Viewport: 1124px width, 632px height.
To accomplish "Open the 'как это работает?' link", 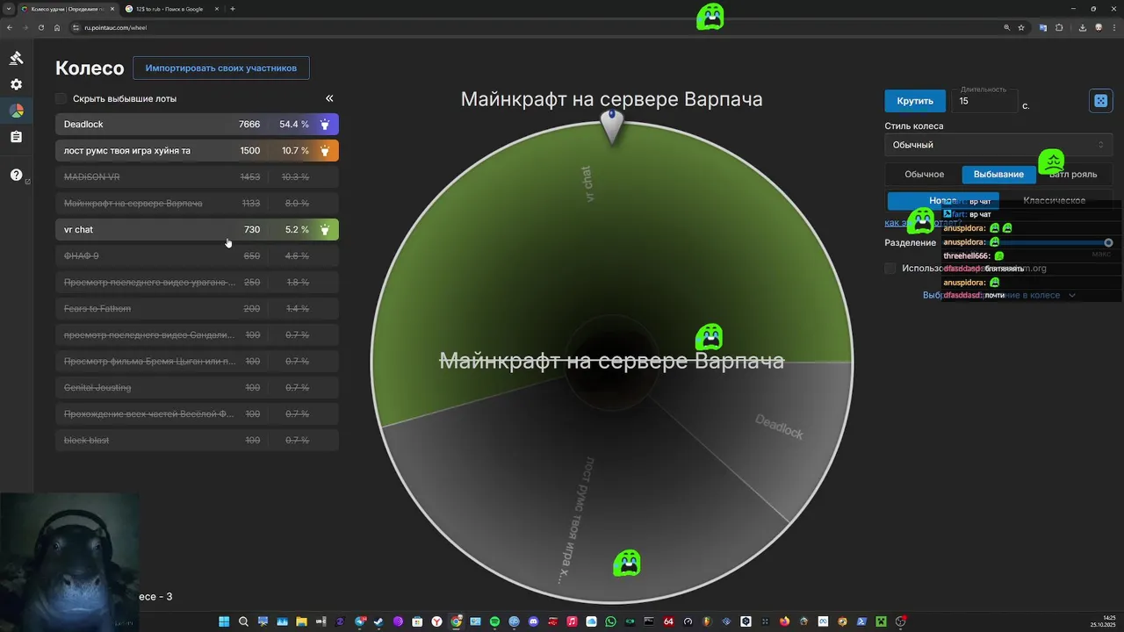I will (x=921, y=223).
